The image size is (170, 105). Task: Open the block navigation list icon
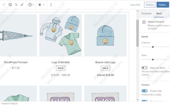tap(16, 5)
